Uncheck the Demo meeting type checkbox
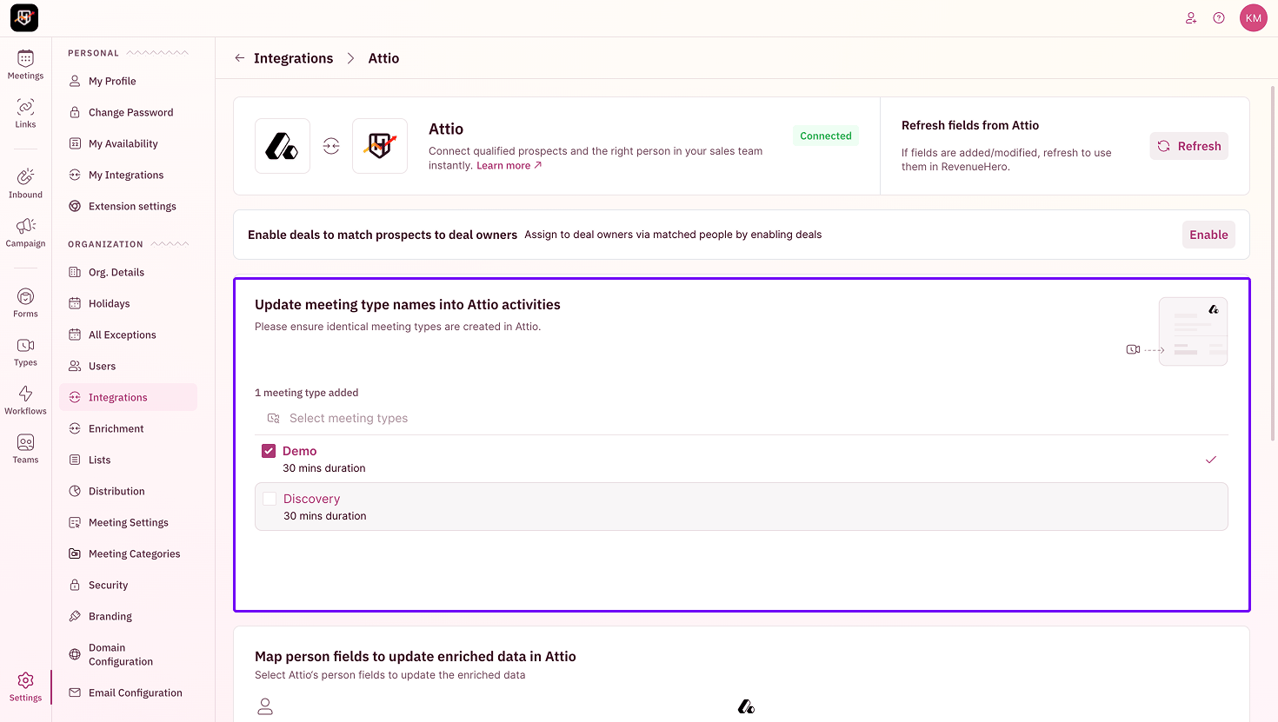Screen dimensions: 1278x722 tap(269, 451)
